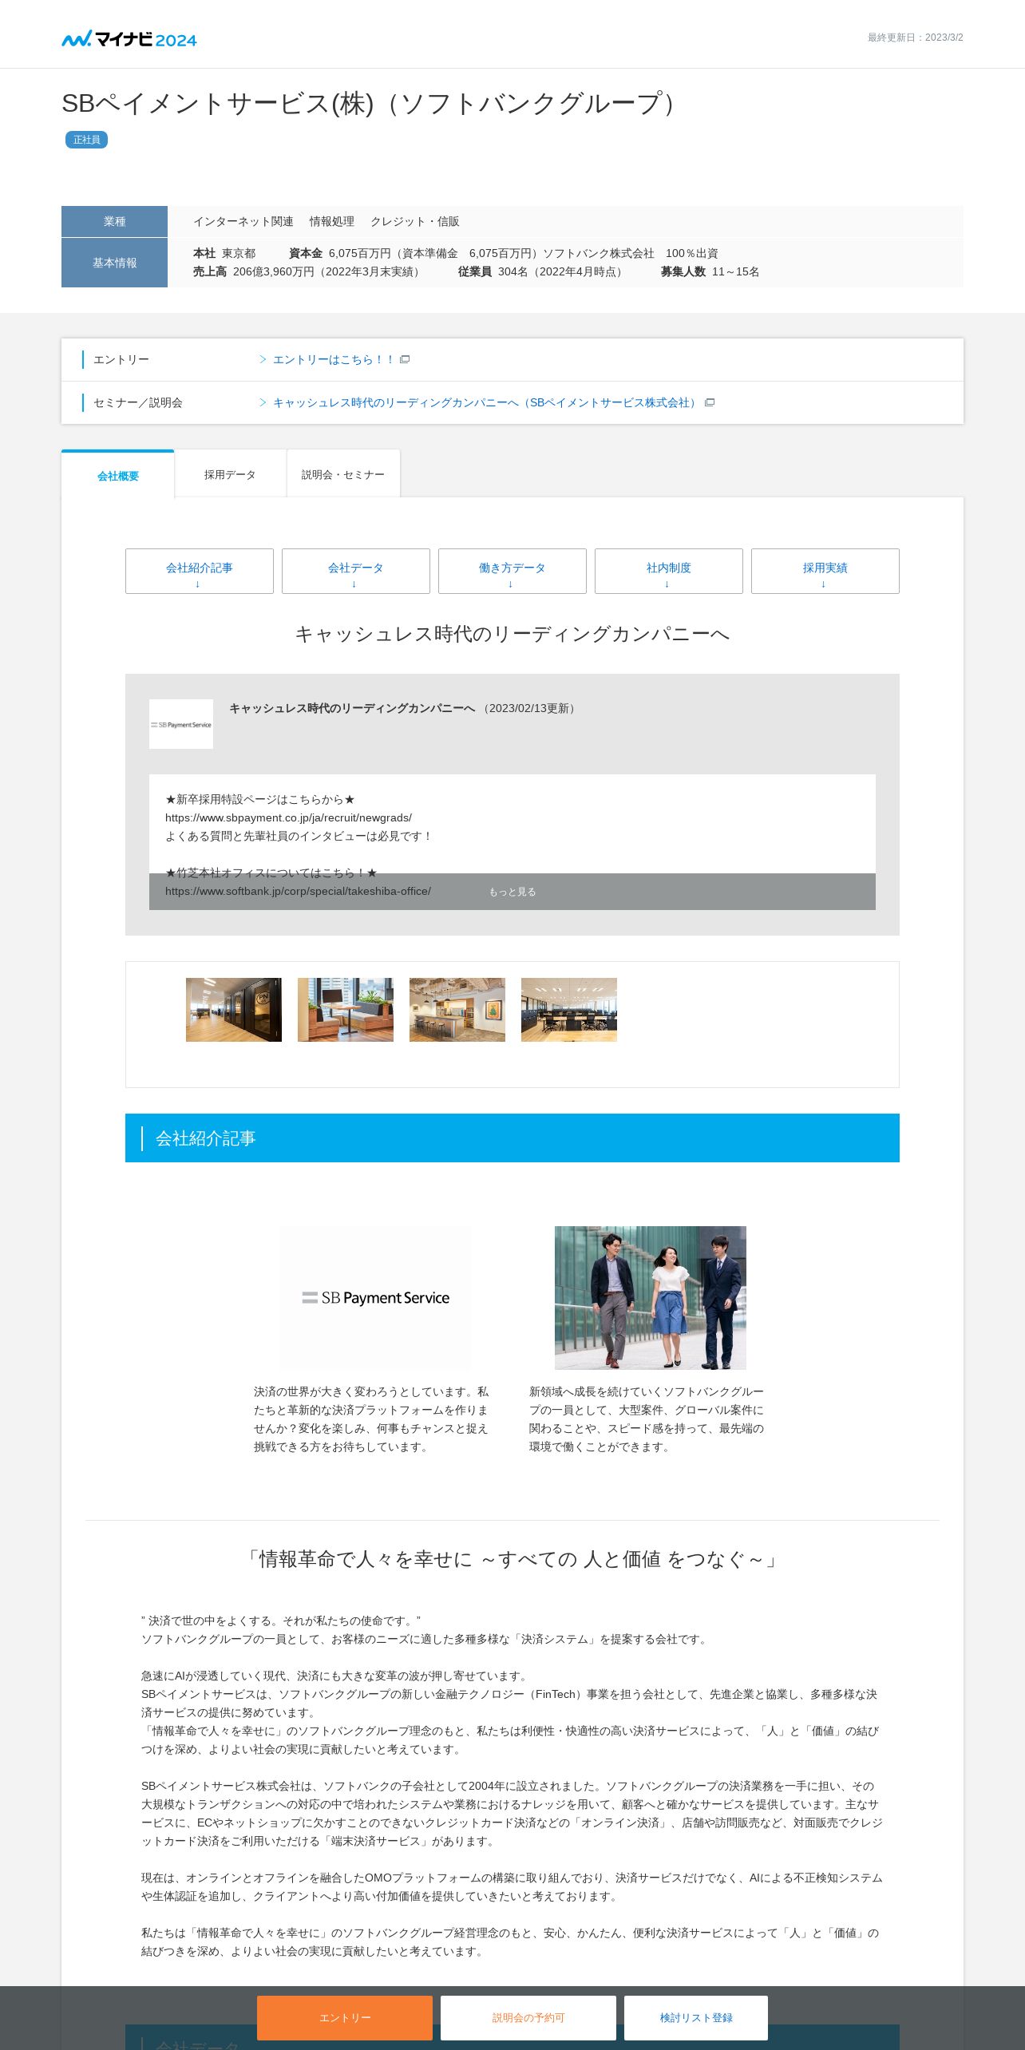Open the cafe counter photo thumbnail
This screenshot has width=1025, height=2050.
(457, 1010)
